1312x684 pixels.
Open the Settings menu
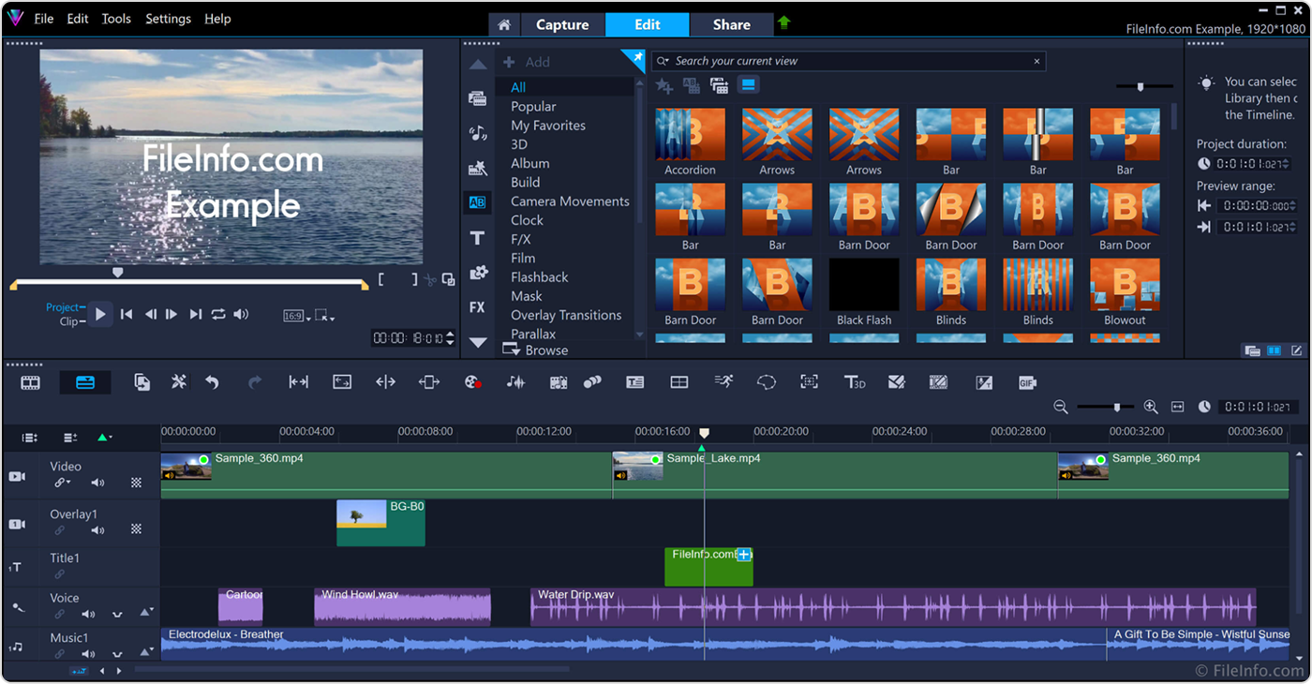(x=168, y=19)
